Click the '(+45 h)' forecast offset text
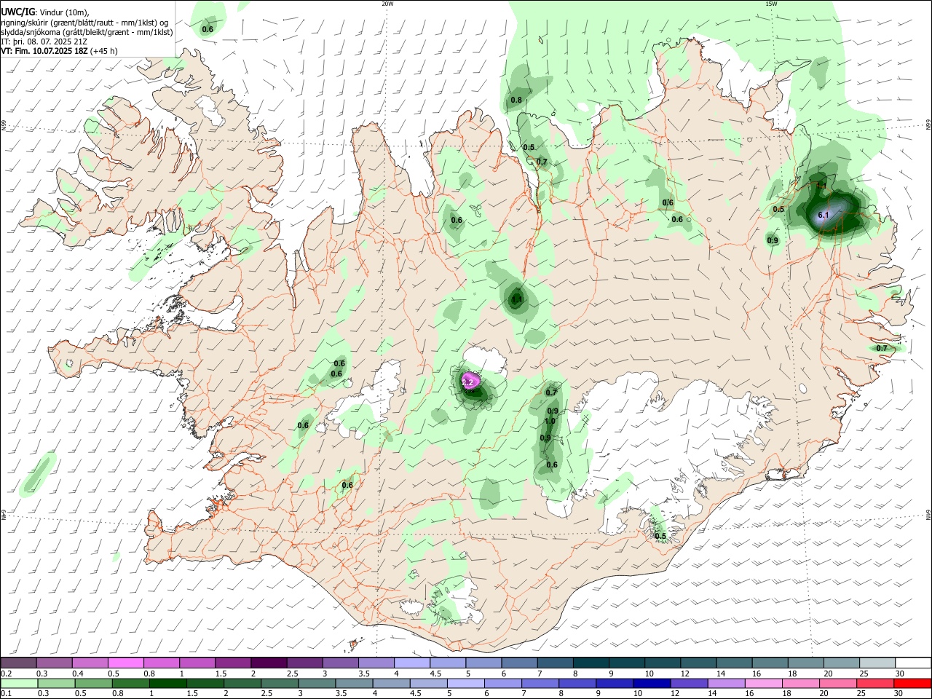The width and height of the screenshot is (932, 699). pos(104,51)
